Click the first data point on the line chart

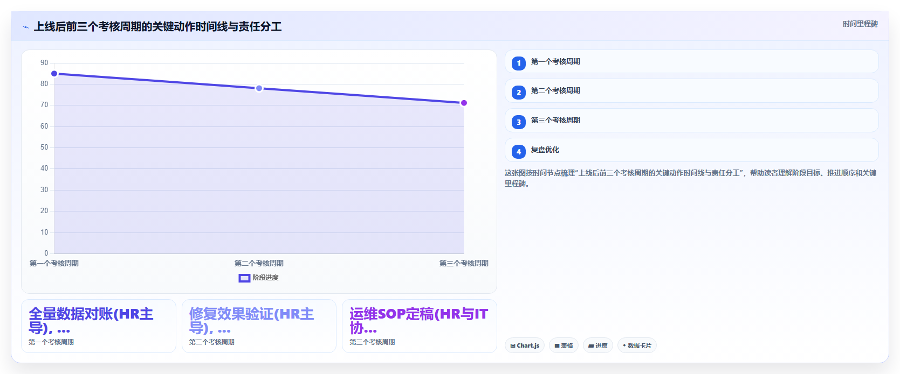pos(54,74)
